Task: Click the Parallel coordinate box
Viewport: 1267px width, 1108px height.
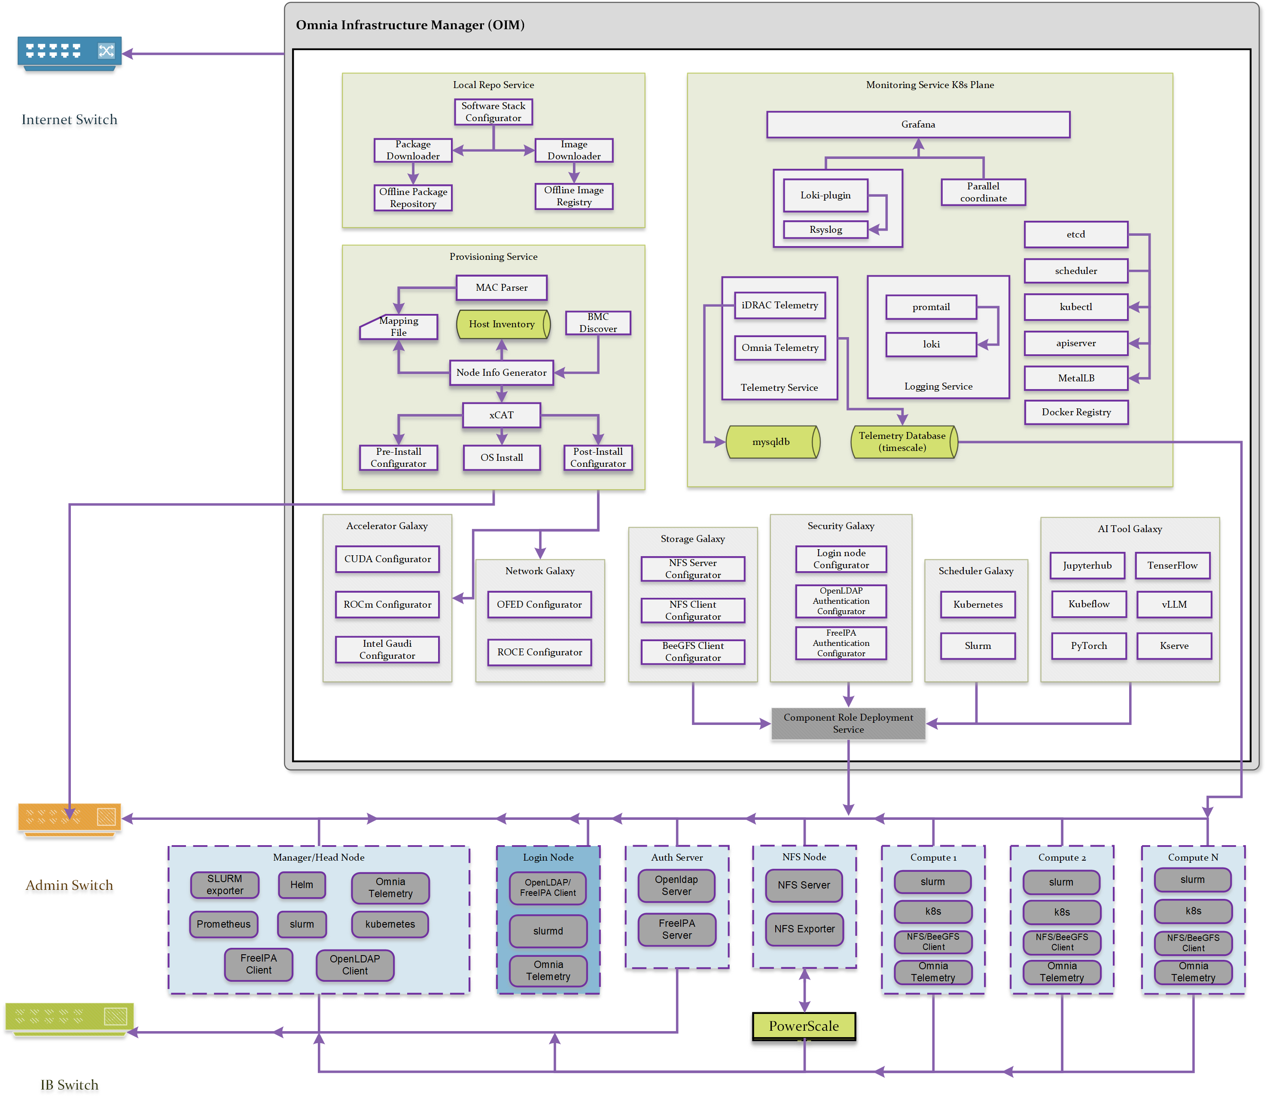Action: point(983,192)
